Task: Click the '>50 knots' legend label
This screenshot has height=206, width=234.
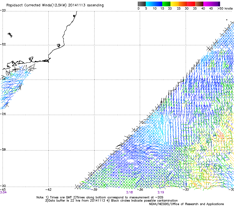Action: tap(225, 9)
